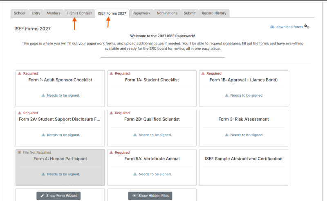
Task: Switch to the Entry tab
Action: [x=36, y=13]
